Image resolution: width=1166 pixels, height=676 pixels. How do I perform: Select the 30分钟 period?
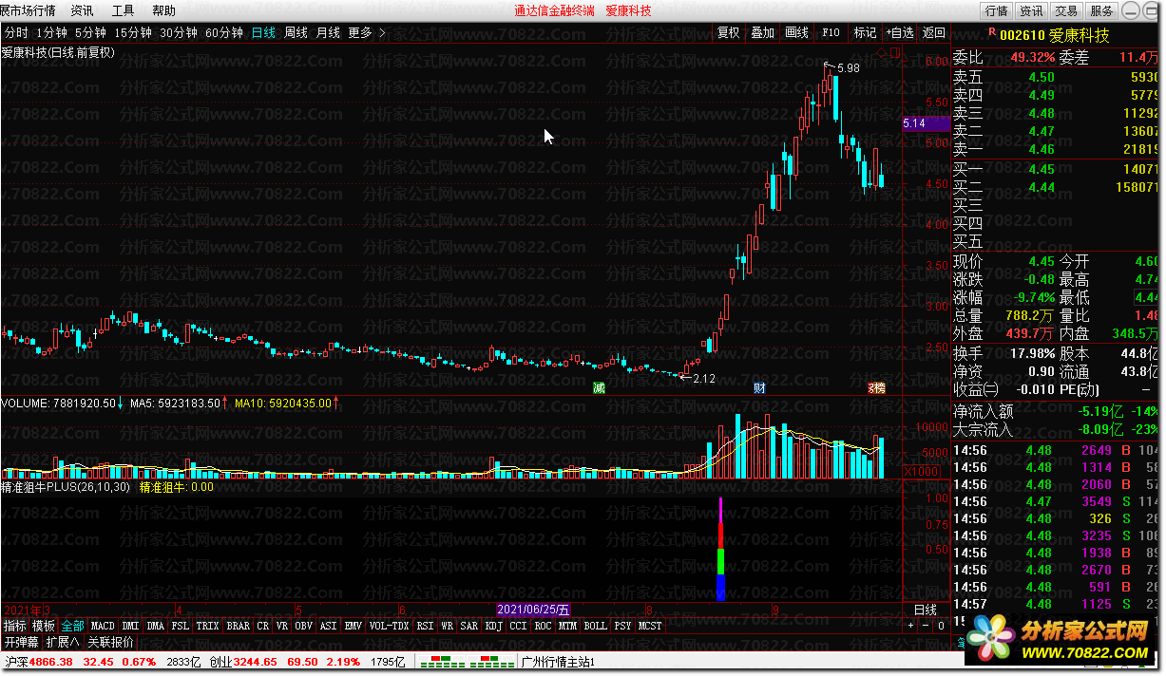click(179, 32)
